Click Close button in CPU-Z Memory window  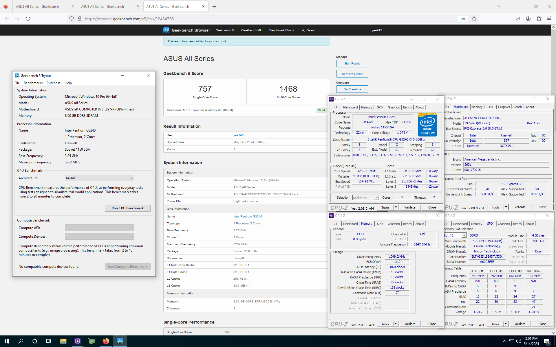[x=432, y=324]
